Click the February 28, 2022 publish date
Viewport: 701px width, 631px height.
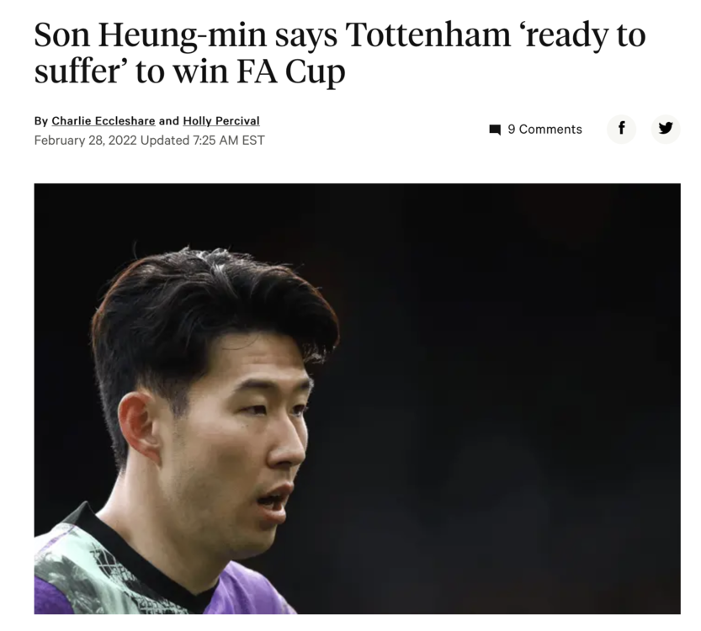click(85, 141)
